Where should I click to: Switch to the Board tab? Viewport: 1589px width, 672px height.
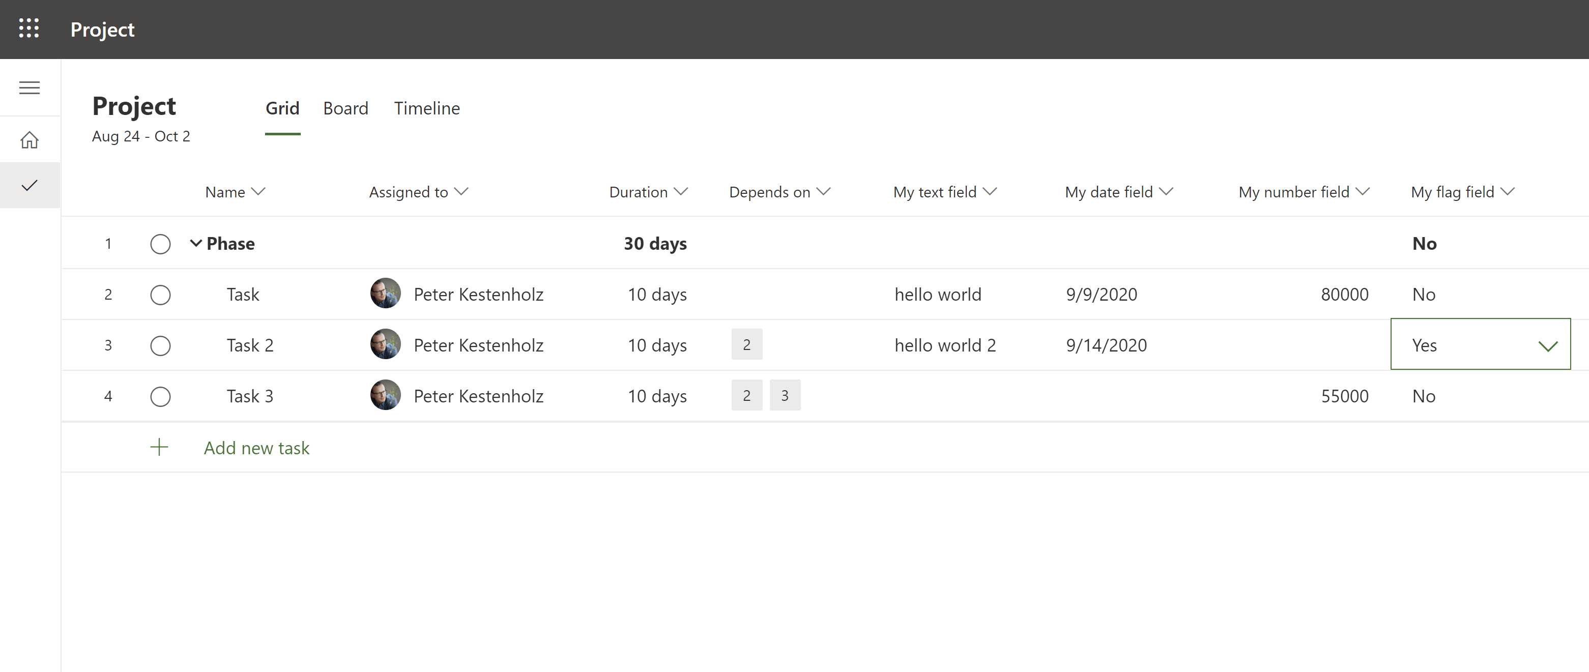tap(345, 108)
